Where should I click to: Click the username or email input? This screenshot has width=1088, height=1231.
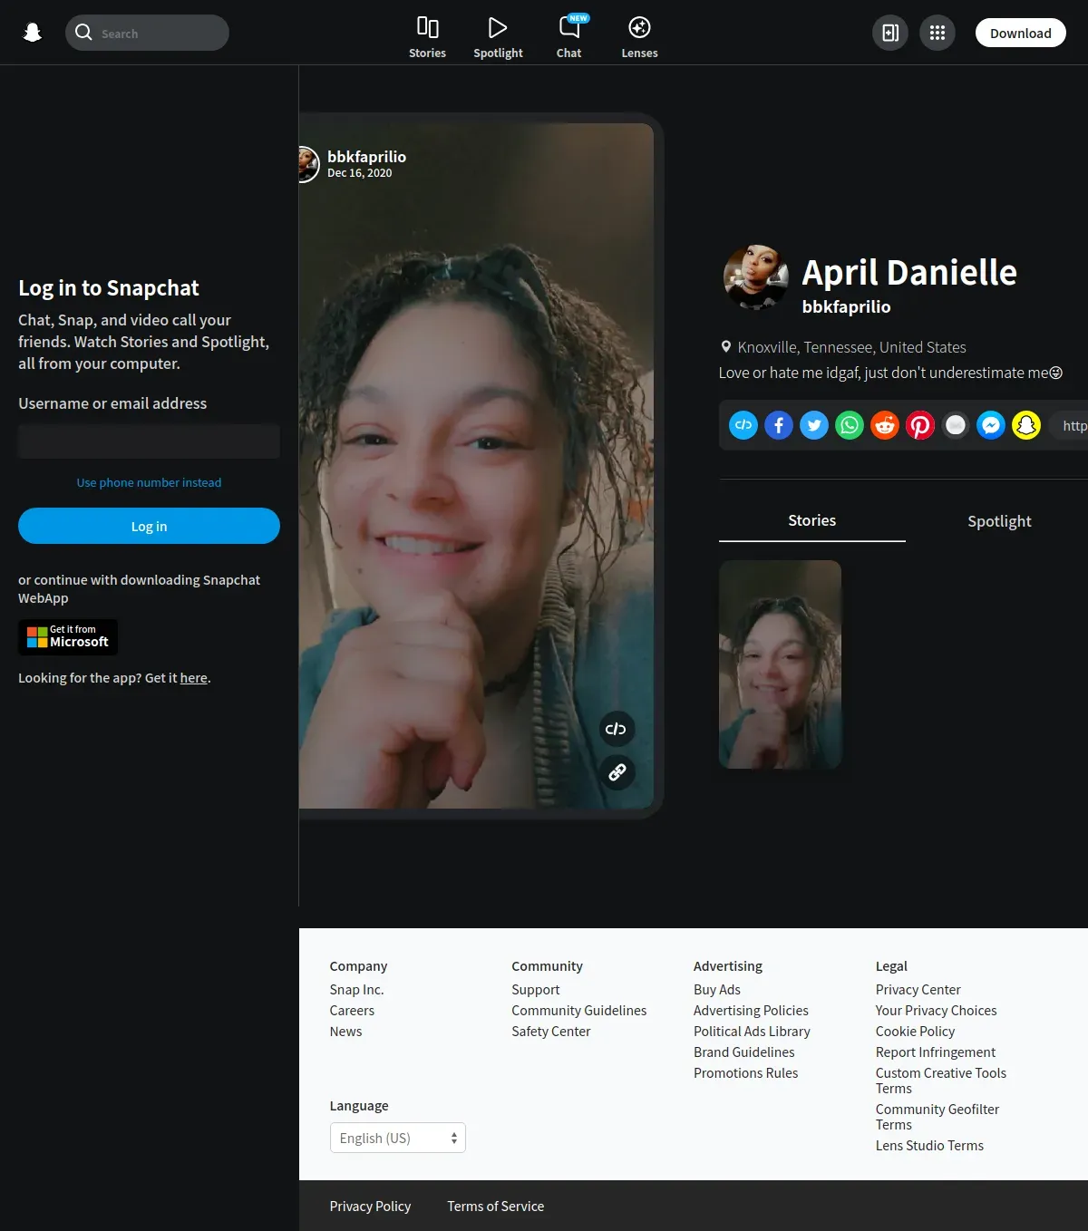click(149, 441)
